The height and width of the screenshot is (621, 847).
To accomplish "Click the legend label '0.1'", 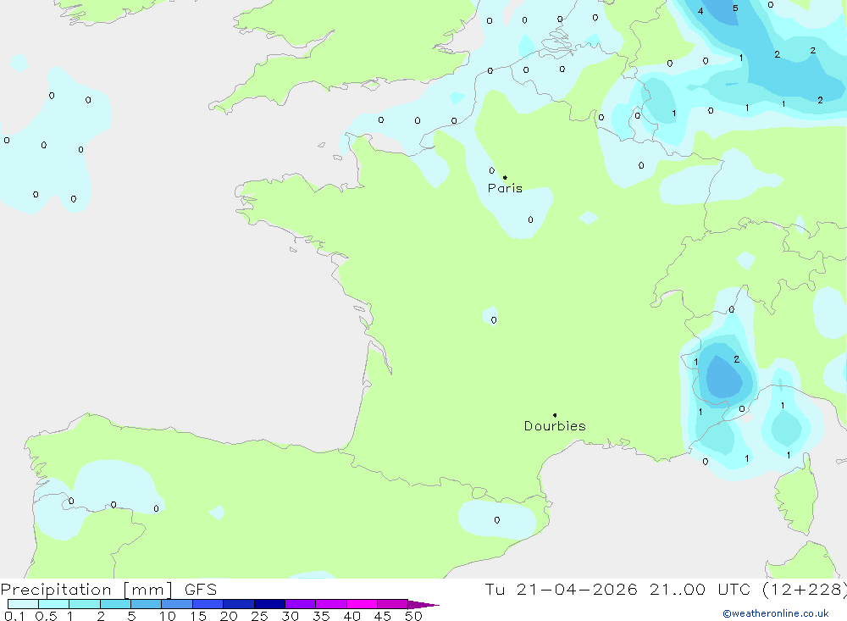I will point(14,616).
